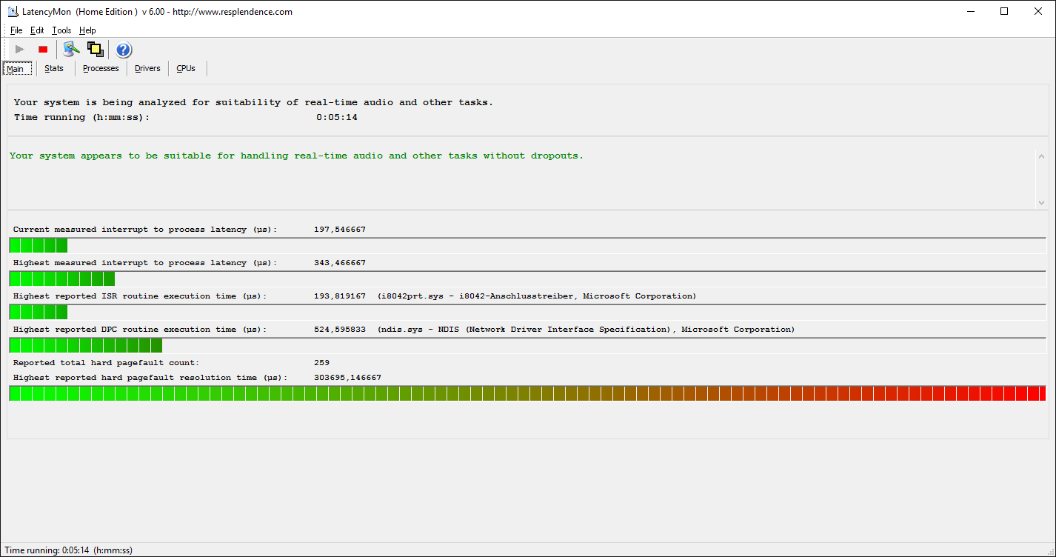Click the LatencyMon app icon in title bar
The width and height of the screenshot is (1056, 557).
pyautogui.click(x=13, y=11)
